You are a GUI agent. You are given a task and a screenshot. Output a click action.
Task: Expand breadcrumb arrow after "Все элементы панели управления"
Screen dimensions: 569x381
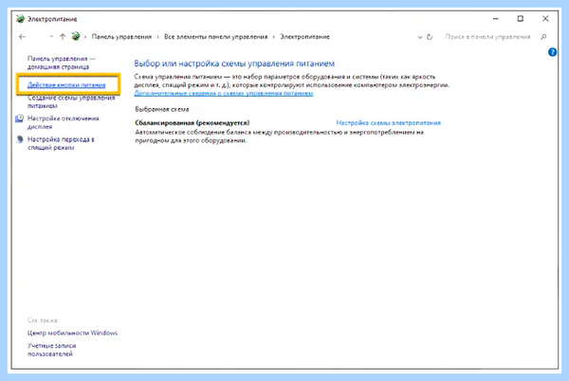pos(274,37)
